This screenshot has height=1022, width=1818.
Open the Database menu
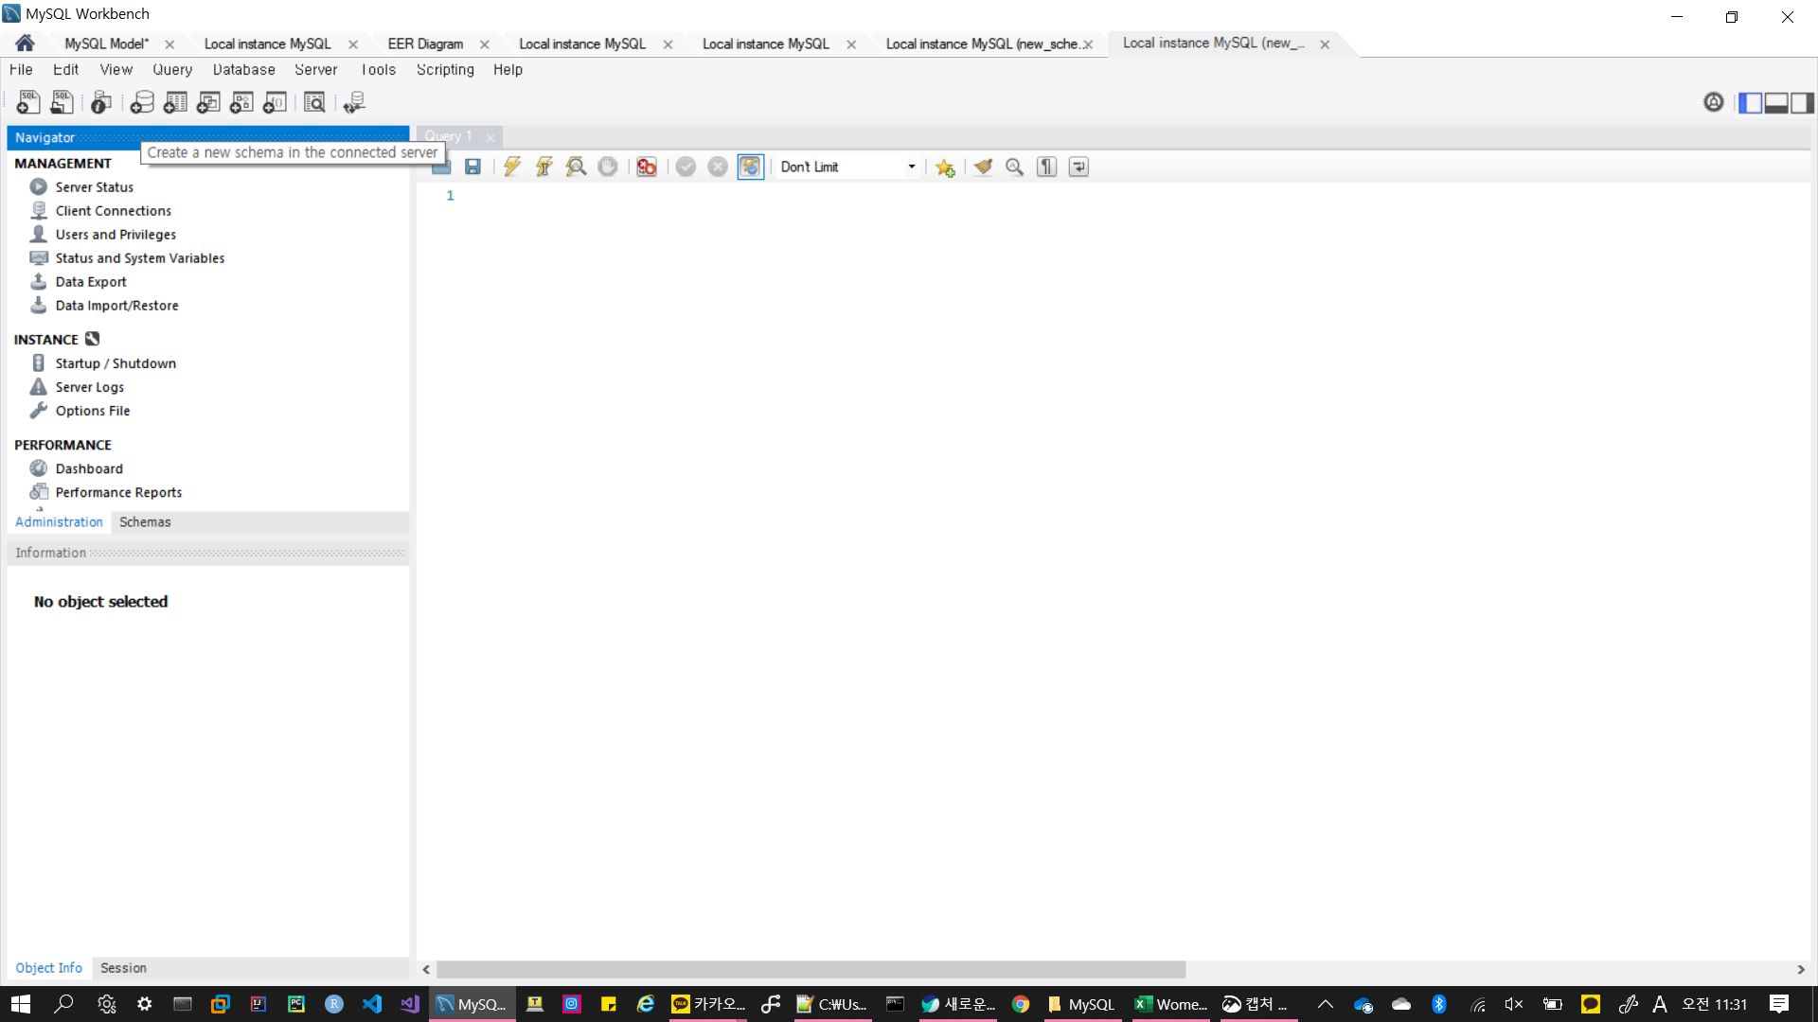click(x=243, y=69)
